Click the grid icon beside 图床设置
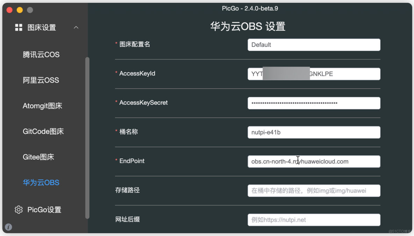Image resolution: width=414 pixels, height=236 pixels. (19, 27)
